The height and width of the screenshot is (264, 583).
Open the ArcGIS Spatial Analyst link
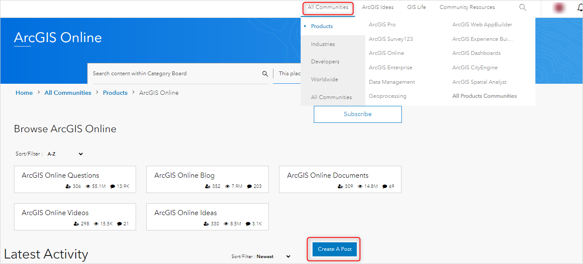click(479, 82)
